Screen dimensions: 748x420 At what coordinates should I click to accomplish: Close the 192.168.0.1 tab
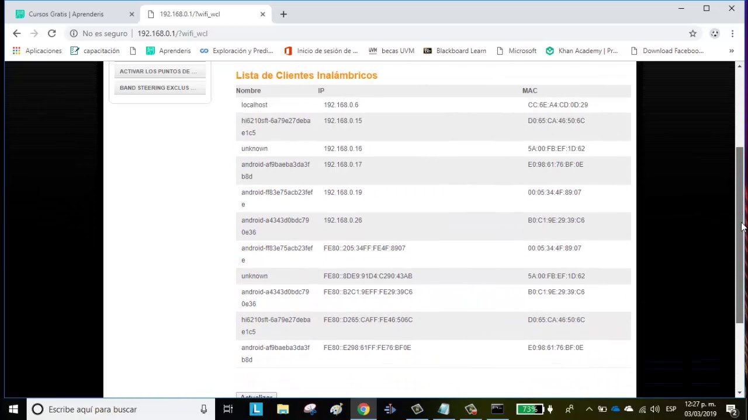(x=262, y=14)
